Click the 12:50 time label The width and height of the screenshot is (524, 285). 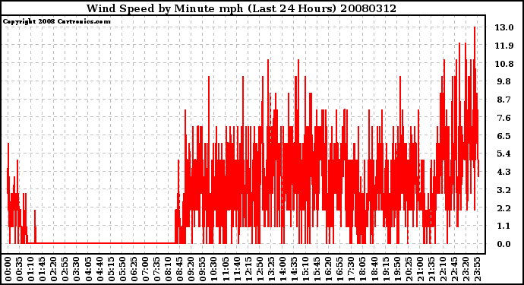click(x=259, y=269)
